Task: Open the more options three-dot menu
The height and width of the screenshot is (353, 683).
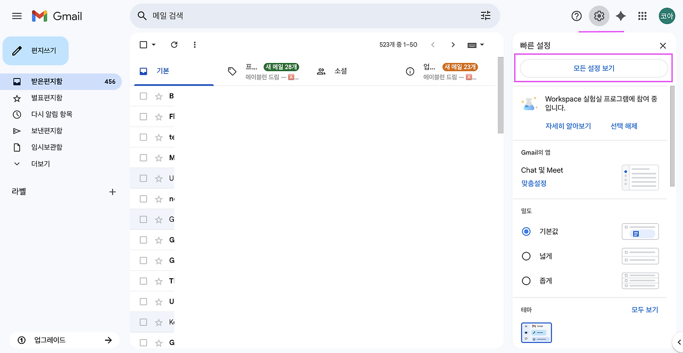Action: (195, 44)
